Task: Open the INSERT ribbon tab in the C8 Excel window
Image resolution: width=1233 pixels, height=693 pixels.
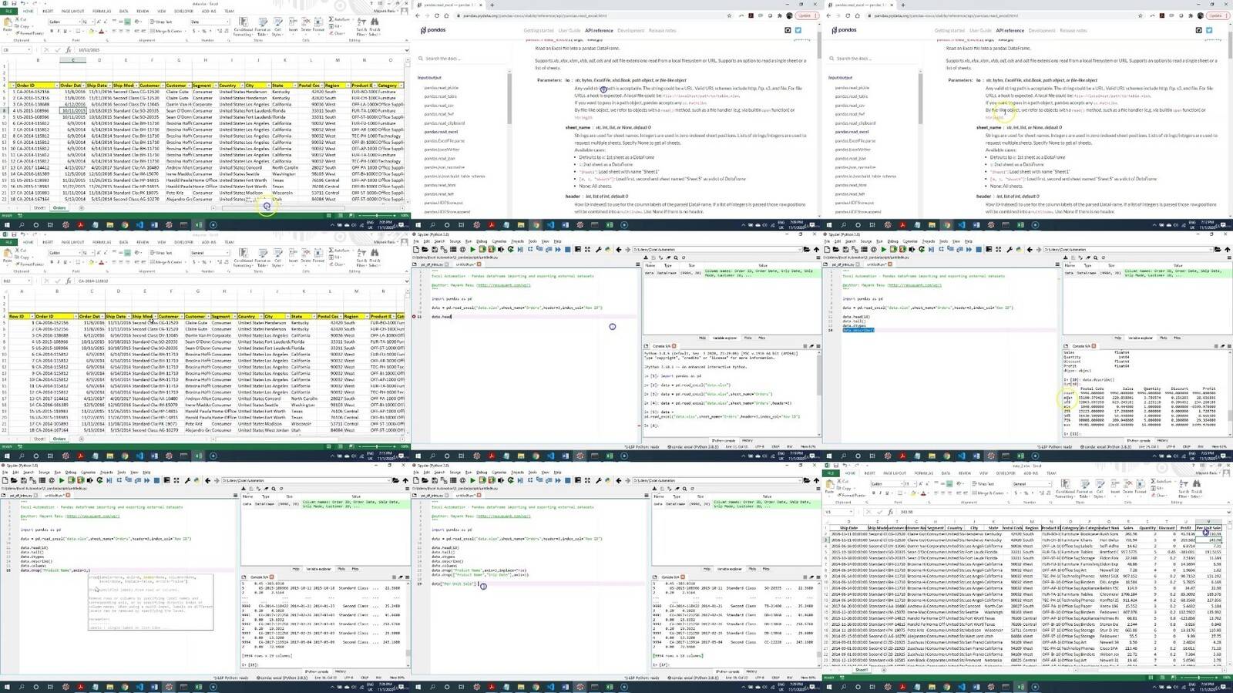Action: pos(48,11)
